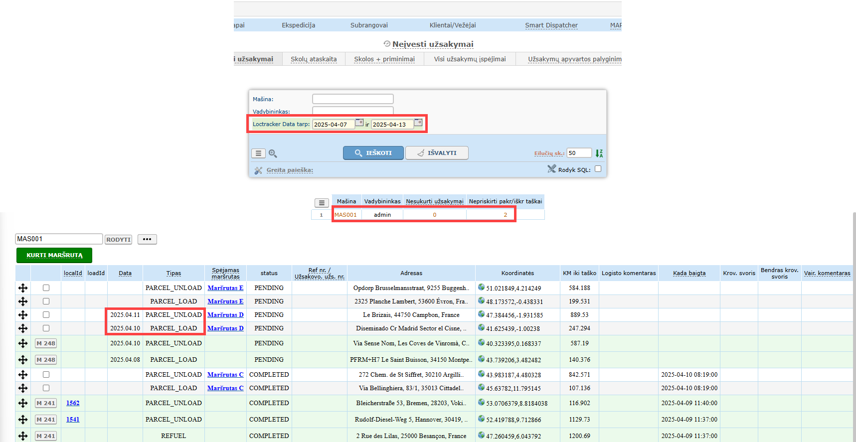The height and width of the screenshot is (442, 856).
Task: Open map globe for coordinates 48.173572,-0.438331
Action: pos(481,300)
